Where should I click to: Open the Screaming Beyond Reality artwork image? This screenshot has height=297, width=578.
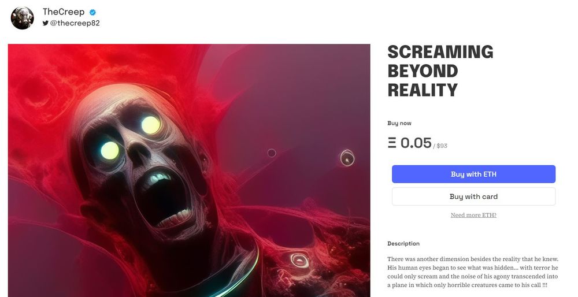[x=189, y=170]
